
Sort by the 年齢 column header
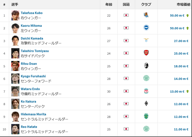click(109, 5)
